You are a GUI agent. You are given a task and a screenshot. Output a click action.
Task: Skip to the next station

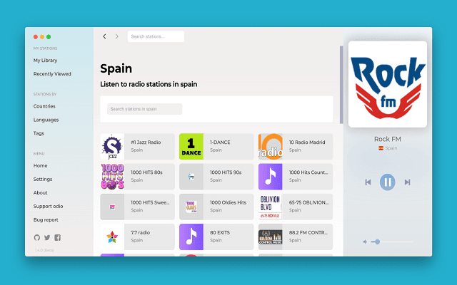pos(407,182)
